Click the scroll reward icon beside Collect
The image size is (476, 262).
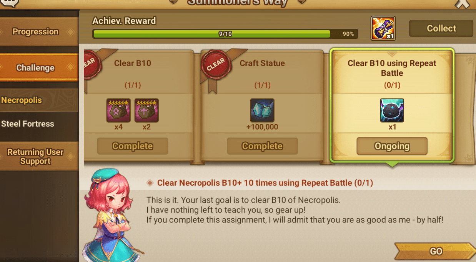[x=383, y=28]
